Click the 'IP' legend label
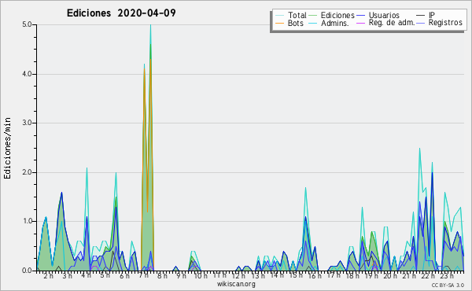This screenshot has height=291, width=472. pyautogui.click(x=432, y=15)
